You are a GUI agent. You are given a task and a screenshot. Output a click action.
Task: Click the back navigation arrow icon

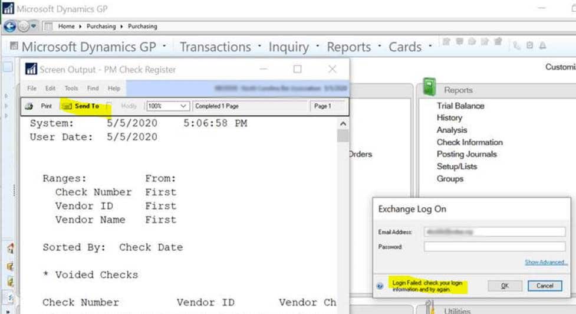coord(10,26)
